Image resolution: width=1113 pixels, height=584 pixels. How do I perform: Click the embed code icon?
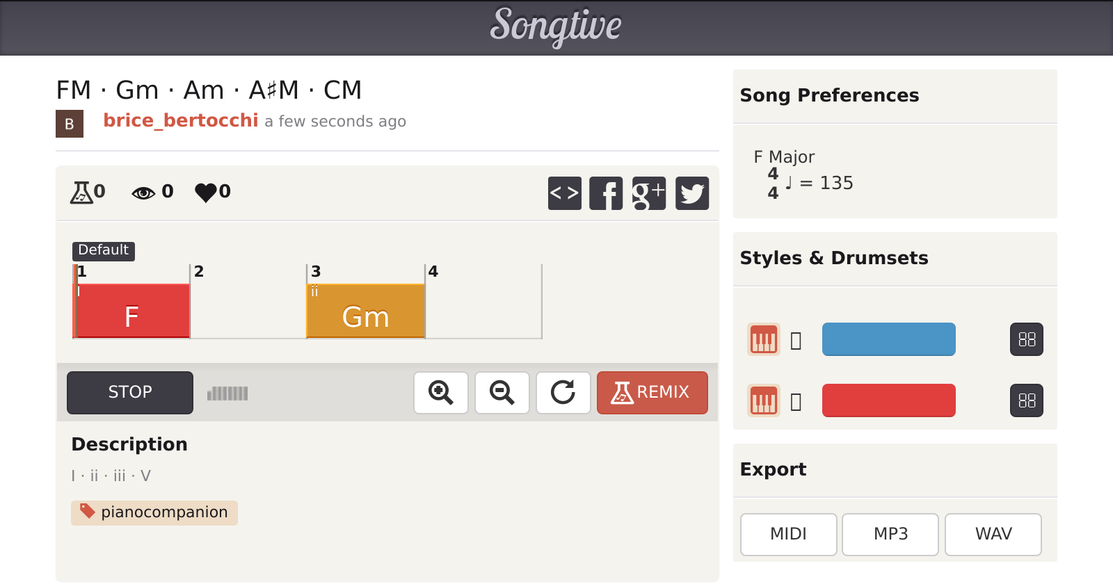pos(564,193)
